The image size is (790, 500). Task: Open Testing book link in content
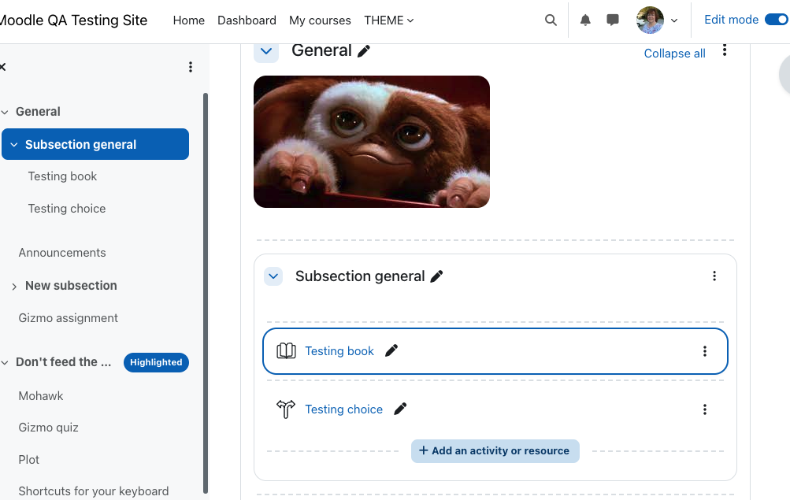click(x=339, y=351)
